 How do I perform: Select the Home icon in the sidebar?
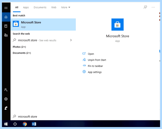click(6, 17)
